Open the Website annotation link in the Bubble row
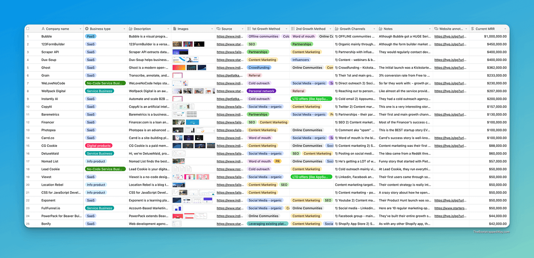 [x=450, y=36]
